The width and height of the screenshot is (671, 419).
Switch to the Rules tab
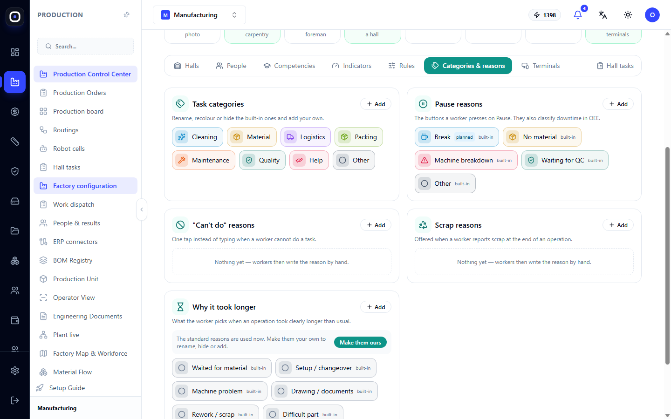click(x=402, y=66)
